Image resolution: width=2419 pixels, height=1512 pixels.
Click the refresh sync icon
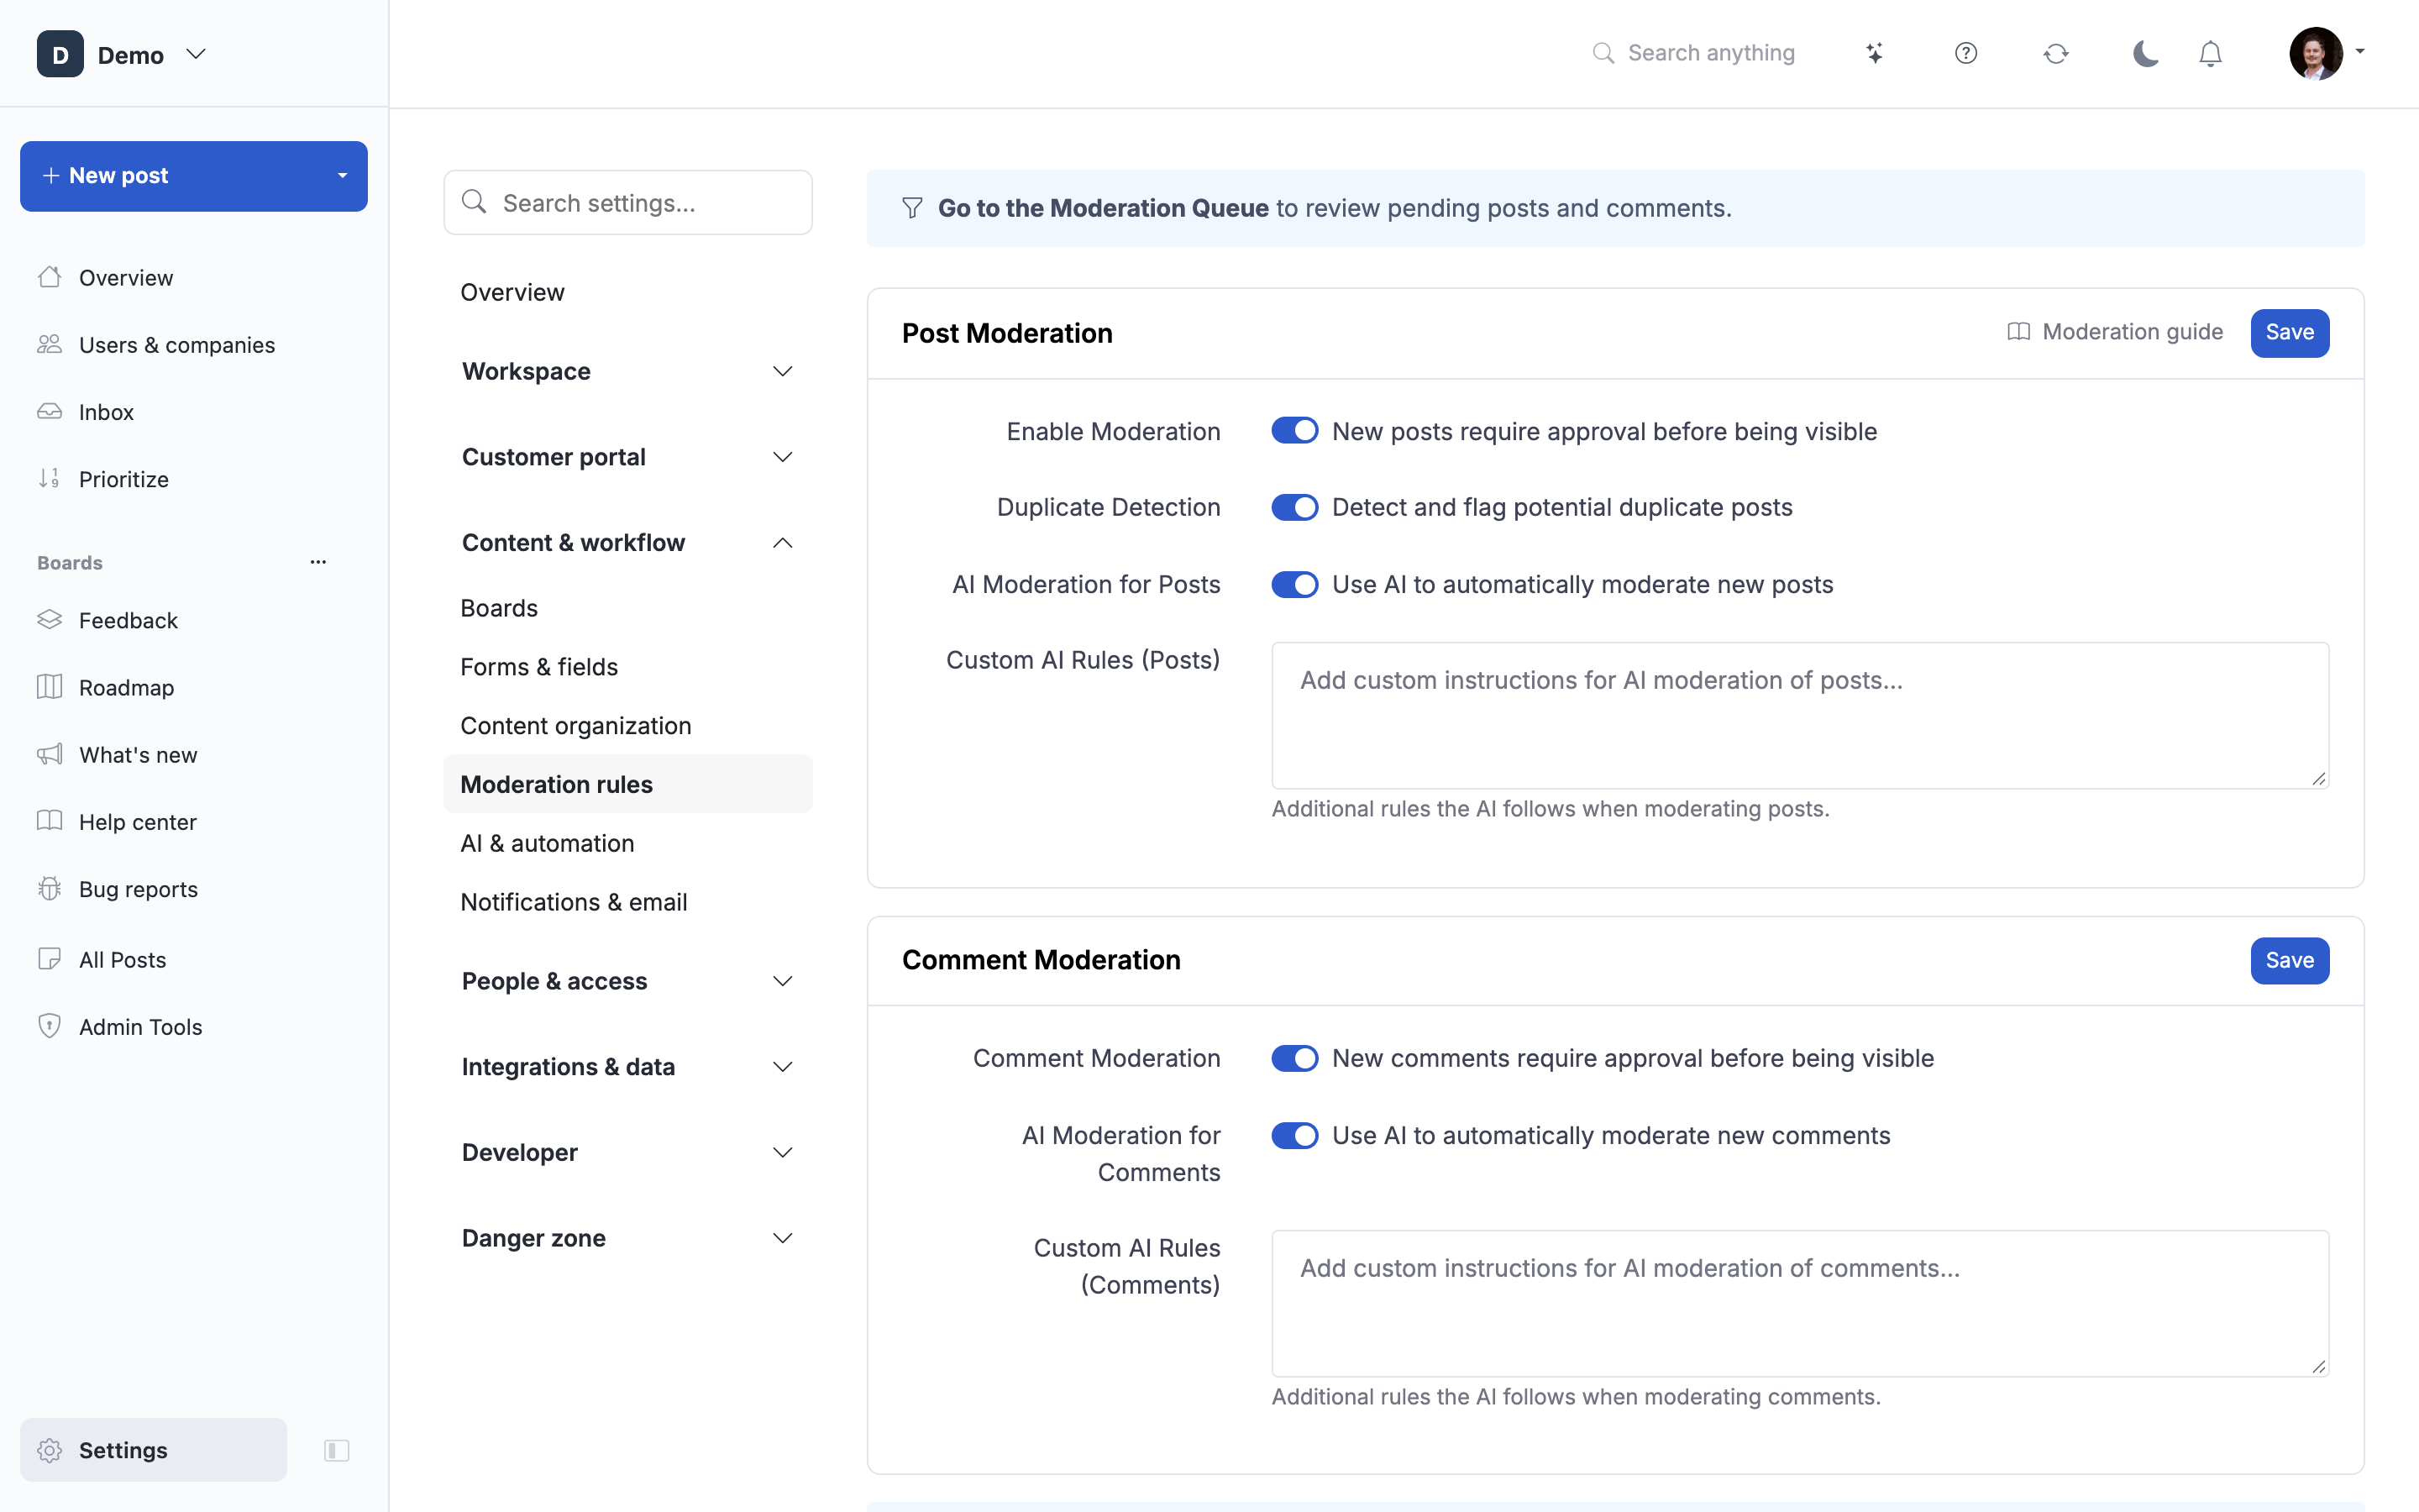[x=2055, y=53]
